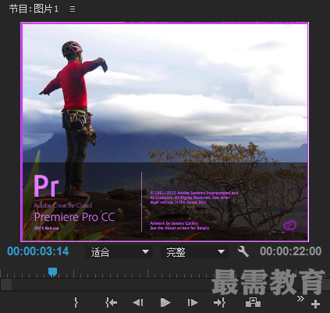Click the current timecode 00:00:03:14
Image resolution: width=330 pixels, height=313 pixels.
(x=38, y=251)
